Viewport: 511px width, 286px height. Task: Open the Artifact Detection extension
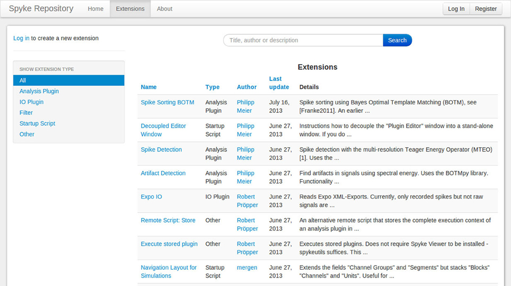163,173
